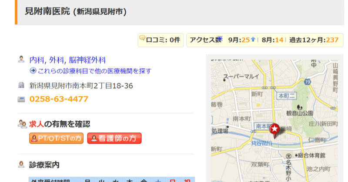
Task: Click the phone number 0258-63-4477
Action: (59, 99)
